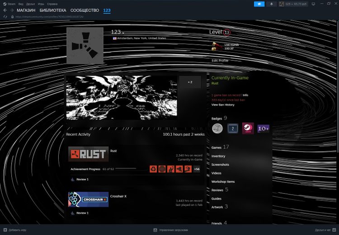Open the View Ban History link
Screen dimensions: 339x235
tap(223, 105)
